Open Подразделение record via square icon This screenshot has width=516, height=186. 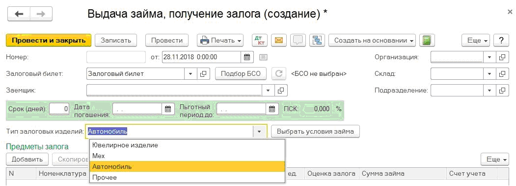(x=502, y=90)
